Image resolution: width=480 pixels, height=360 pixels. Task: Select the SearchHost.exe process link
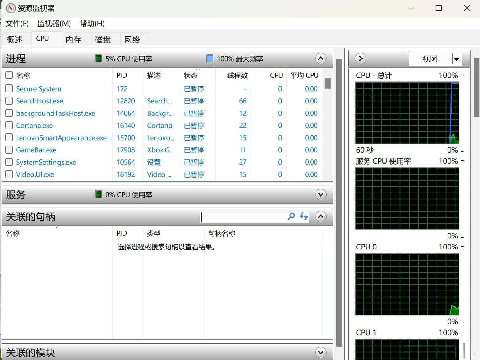coord(39,101)
